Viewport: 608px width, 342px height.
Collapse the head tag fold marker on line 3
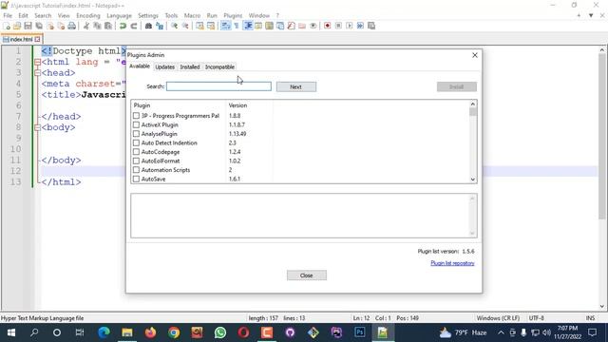click(x=37, y=73)
